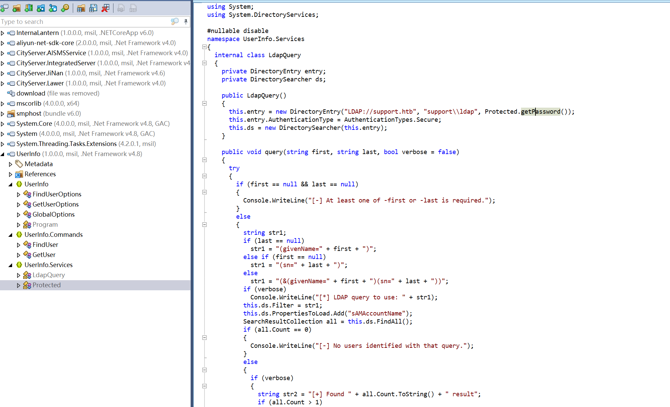This screenshot has height=407, width=670.
Task: Collapse the UserInfo.Services namespace node
Action: point(10,265)
